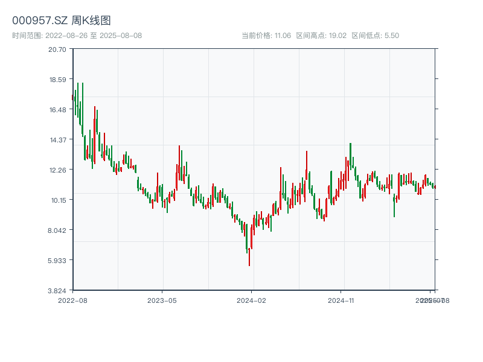The height and width of the screenshot is (362, 483).
Task: Click the chart title 000957.SZ 周K线图
Action: click(62, 21)
